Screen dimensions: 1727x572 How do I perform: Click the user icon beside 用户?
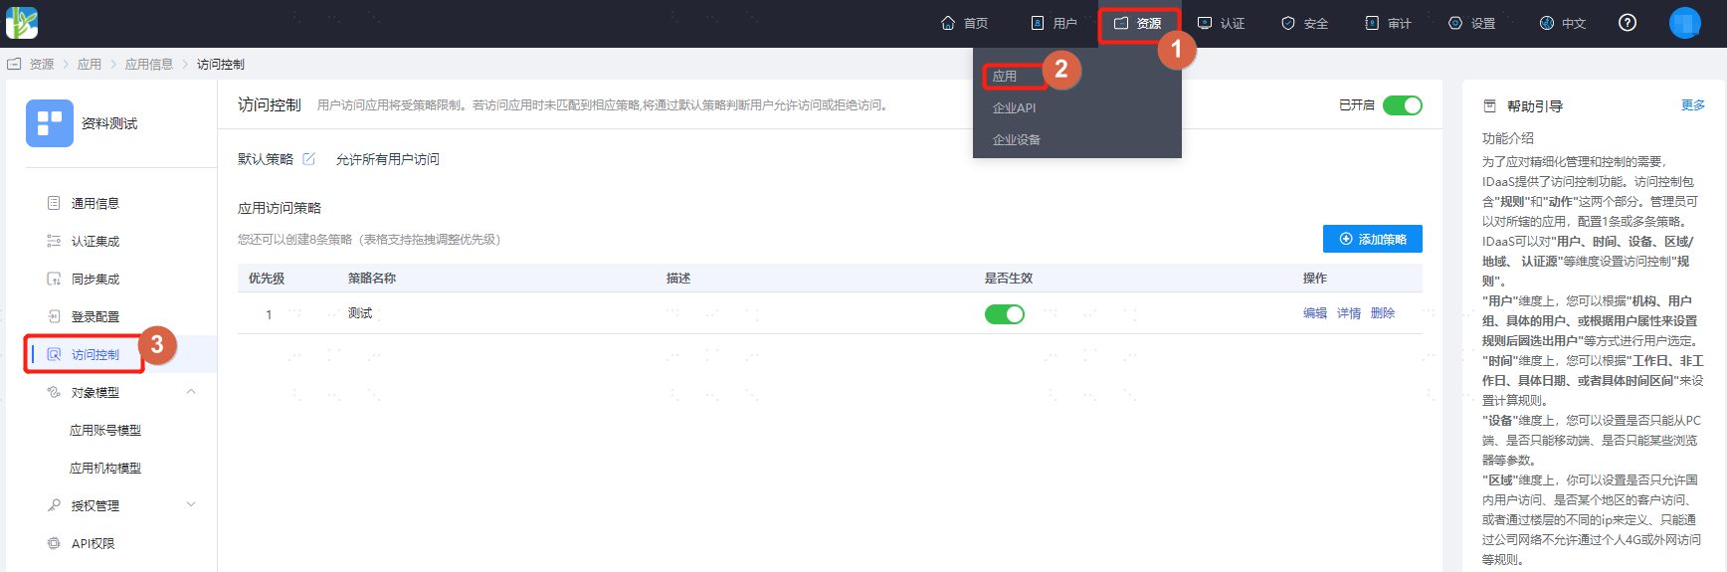(x=1038, y=23)
